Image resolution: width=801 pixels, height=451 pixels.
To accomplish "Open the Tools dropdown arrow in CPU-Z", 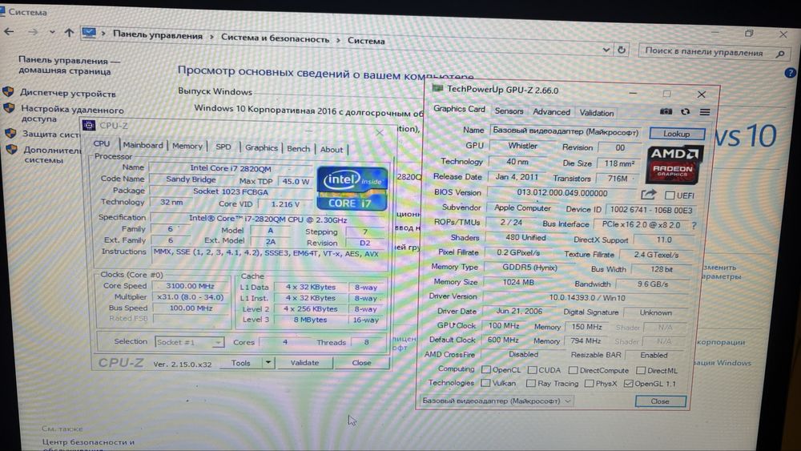I will 268,363.
